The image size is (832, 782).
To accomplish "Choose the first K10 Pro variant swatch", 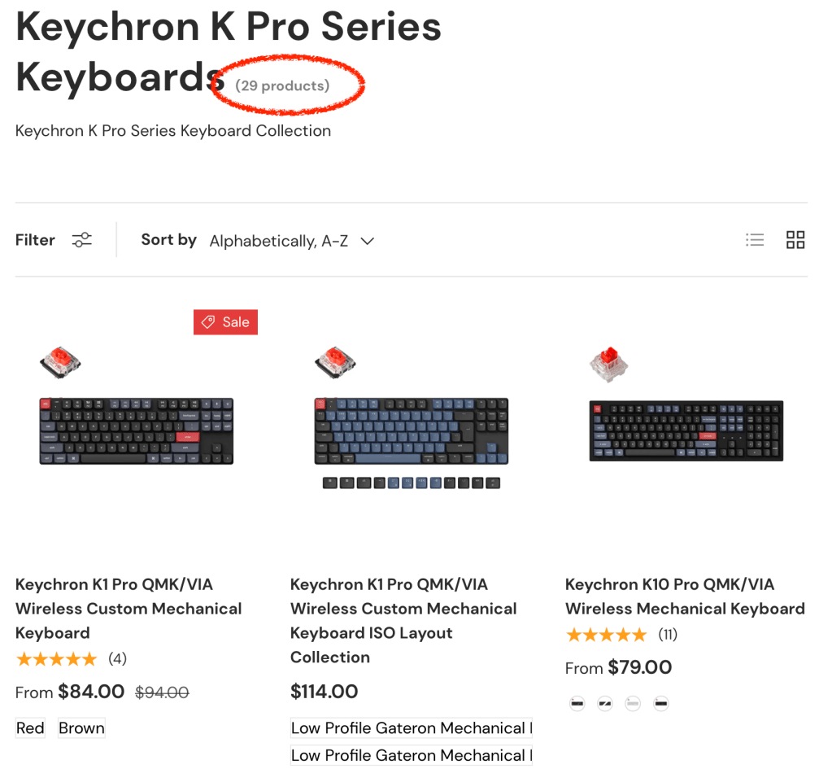I will [577, 704].
